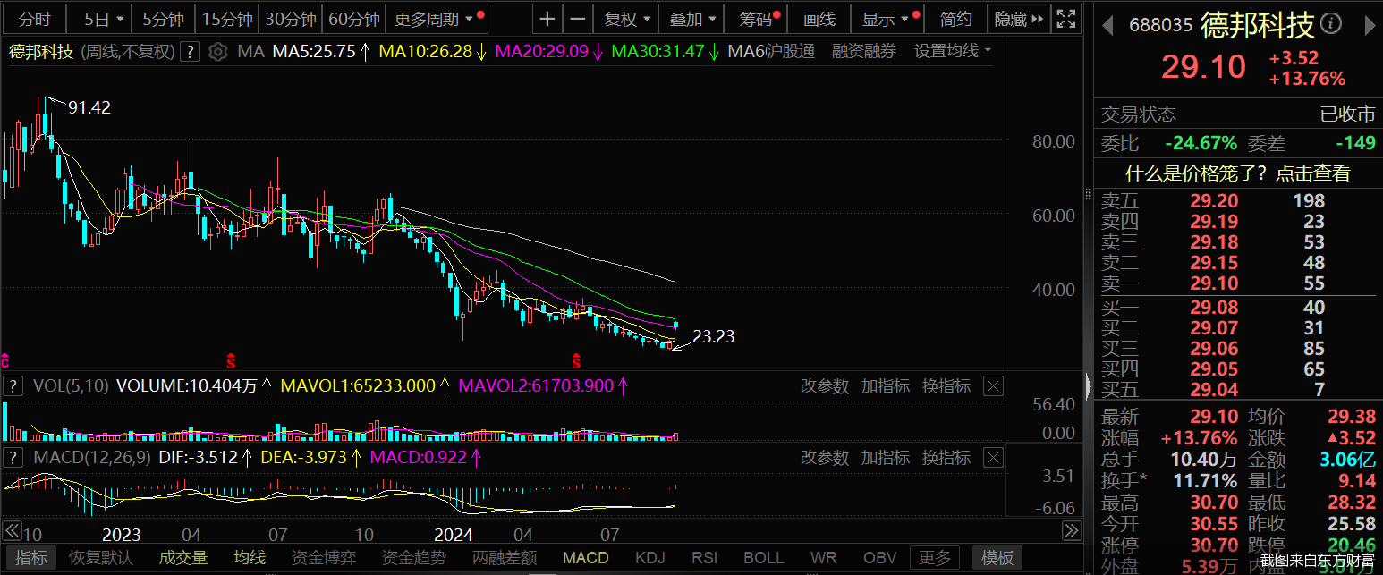Go to previous stock arrow

pyautogui.click(x=1107, y=25)
